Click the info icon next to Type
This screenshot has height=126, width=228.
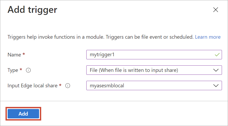point(28,70)
